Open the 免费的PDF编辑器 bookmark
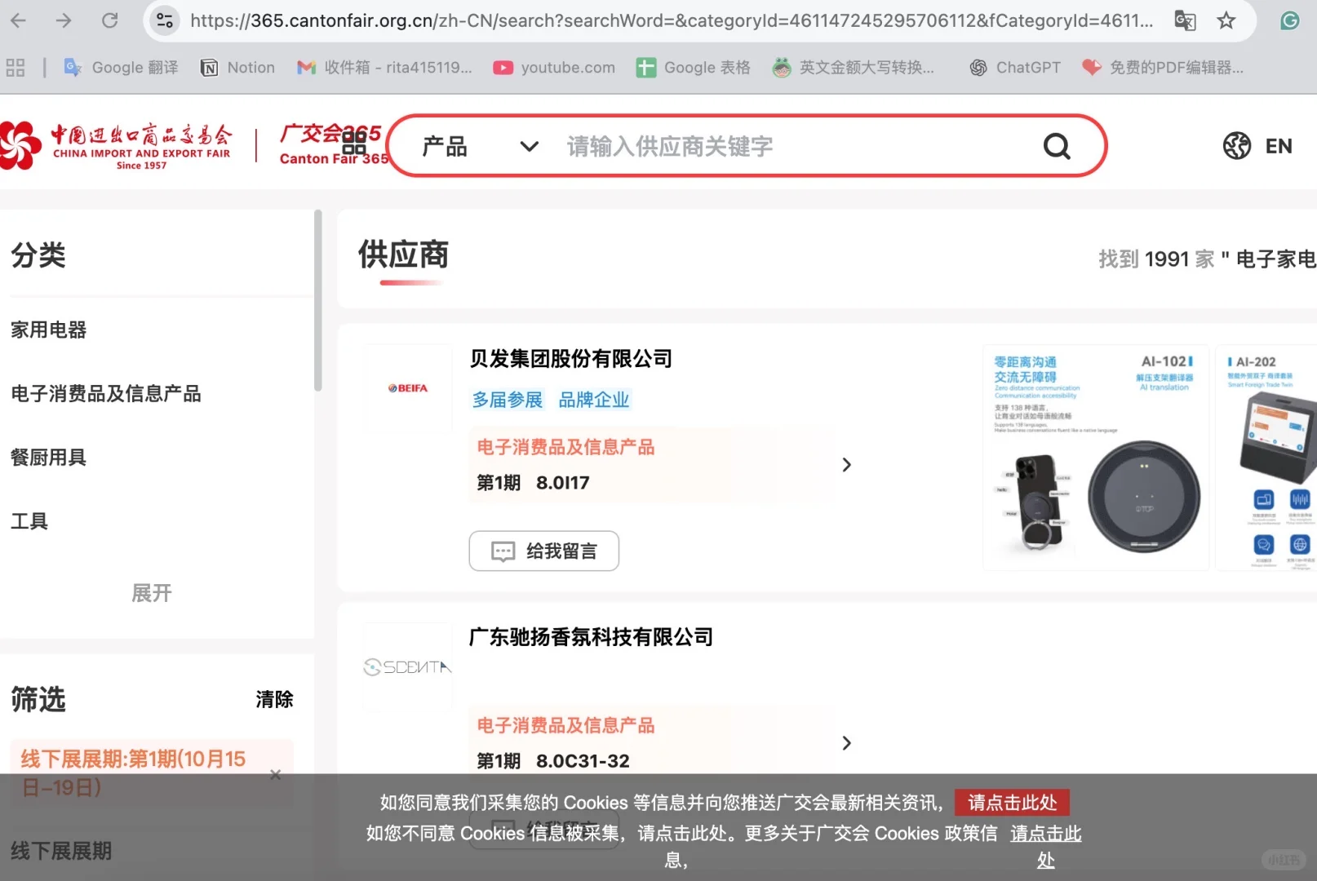This screenshot has height=881, width=1317. click(x=1163, y=68)
